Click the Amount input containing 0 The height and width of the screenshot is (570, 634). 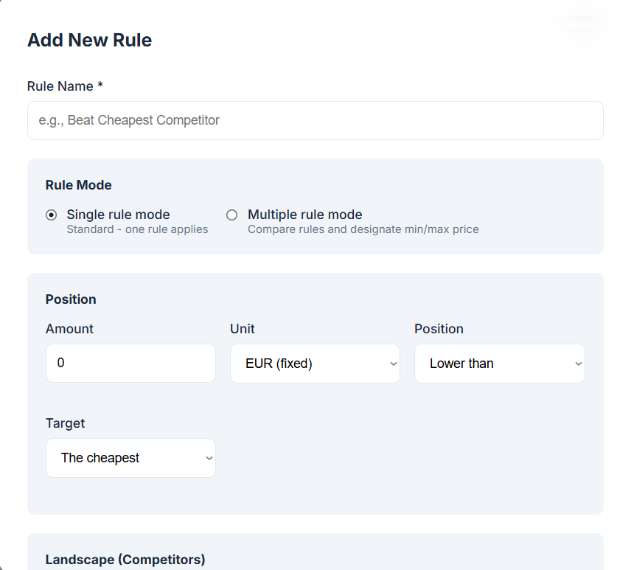point(130,364)
